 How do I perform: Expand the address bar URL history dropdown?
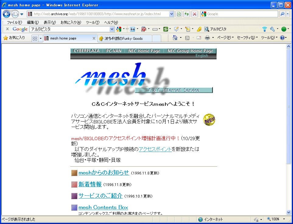[x=171, y=14]
